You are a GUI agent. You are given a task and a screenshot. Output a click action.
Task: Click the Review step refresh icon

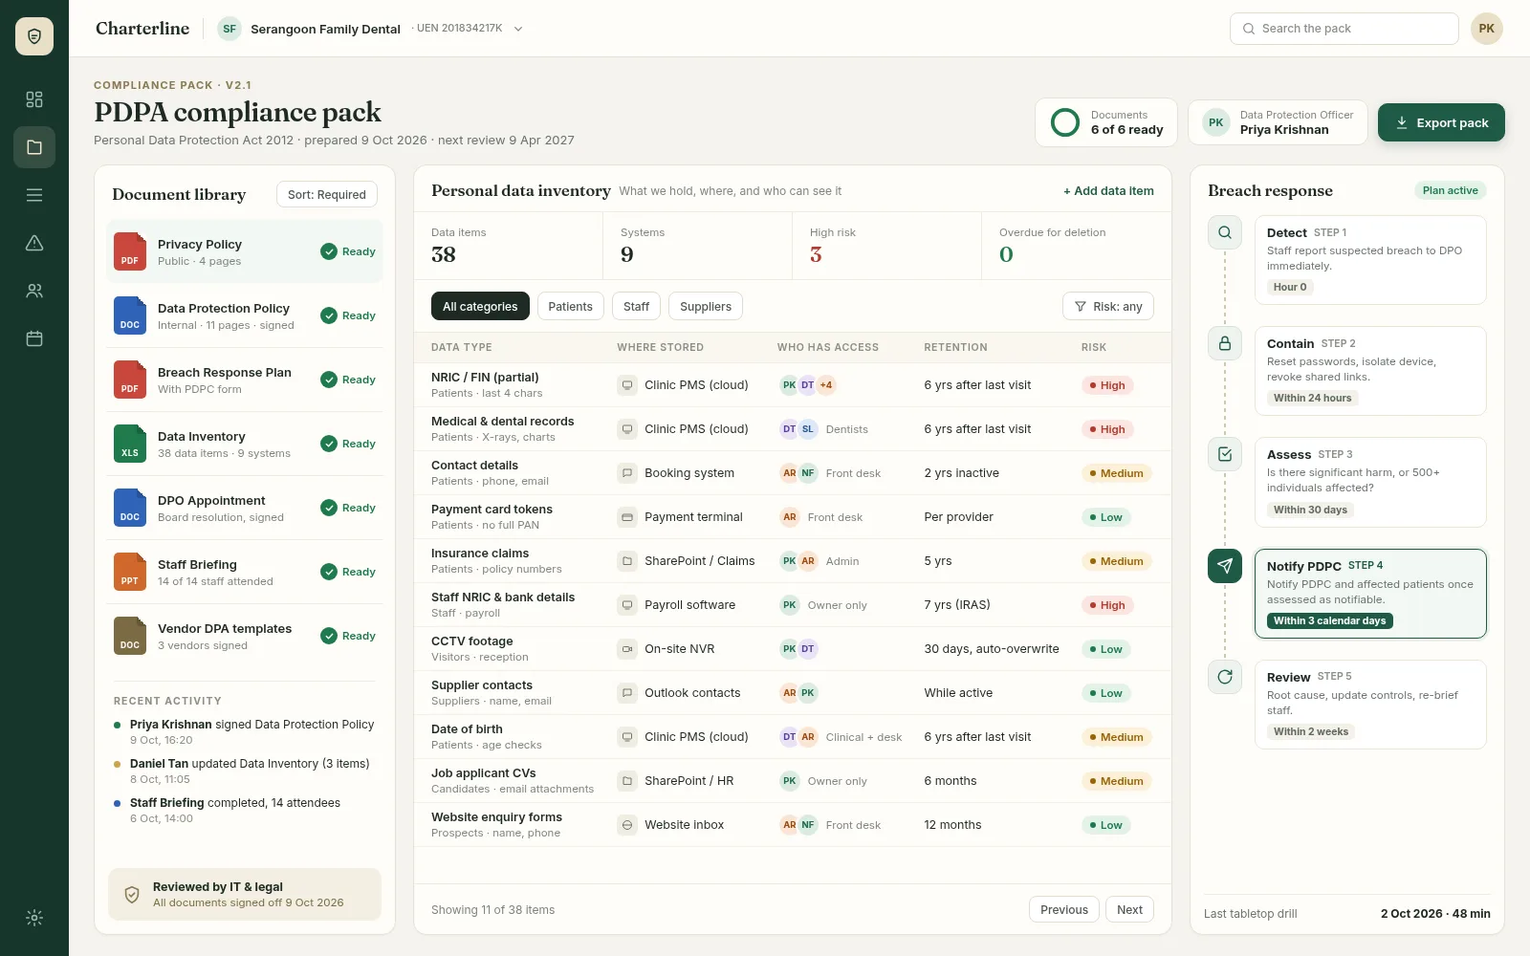(1225, 677)
